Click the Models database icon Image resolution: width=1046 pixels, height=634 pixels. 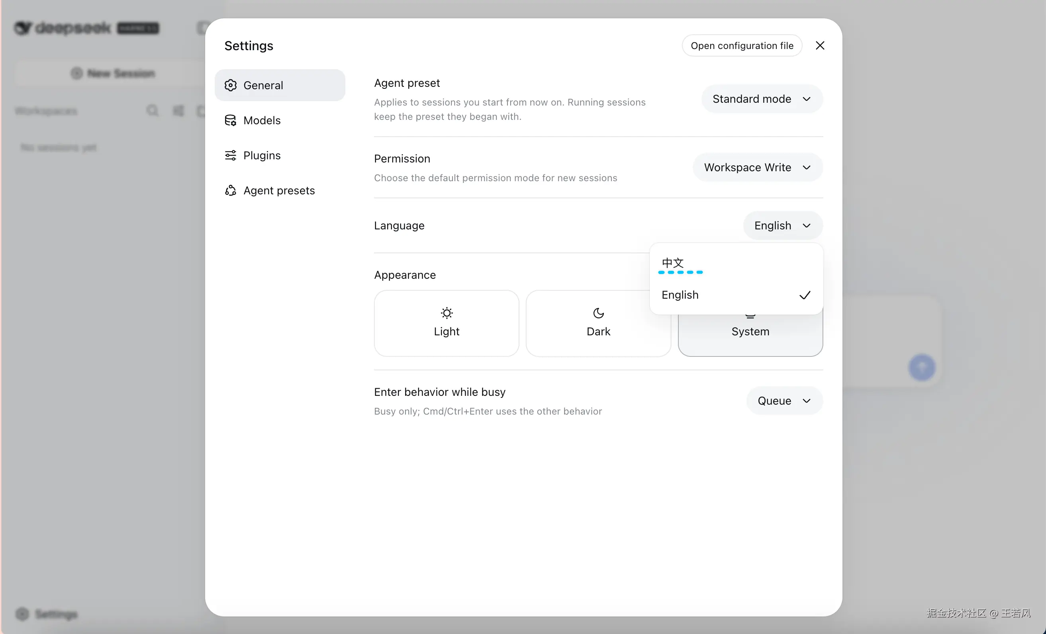(231, 121)
